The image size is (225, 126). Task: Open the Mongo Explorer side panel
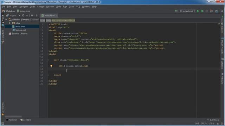(222, 24)
